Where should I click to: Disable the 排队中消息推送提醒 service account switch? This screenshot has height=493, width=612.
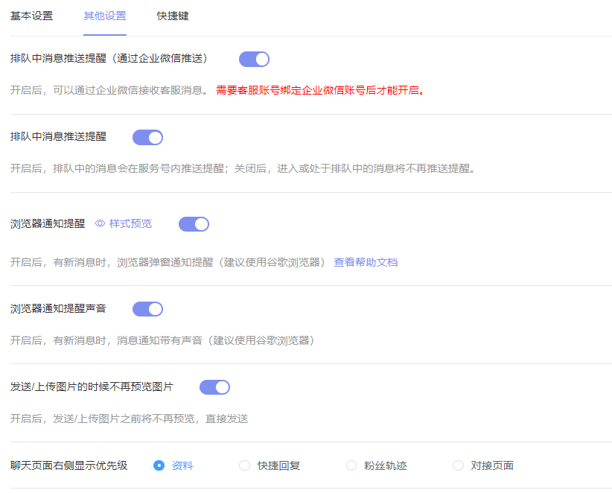pos(147,138)
